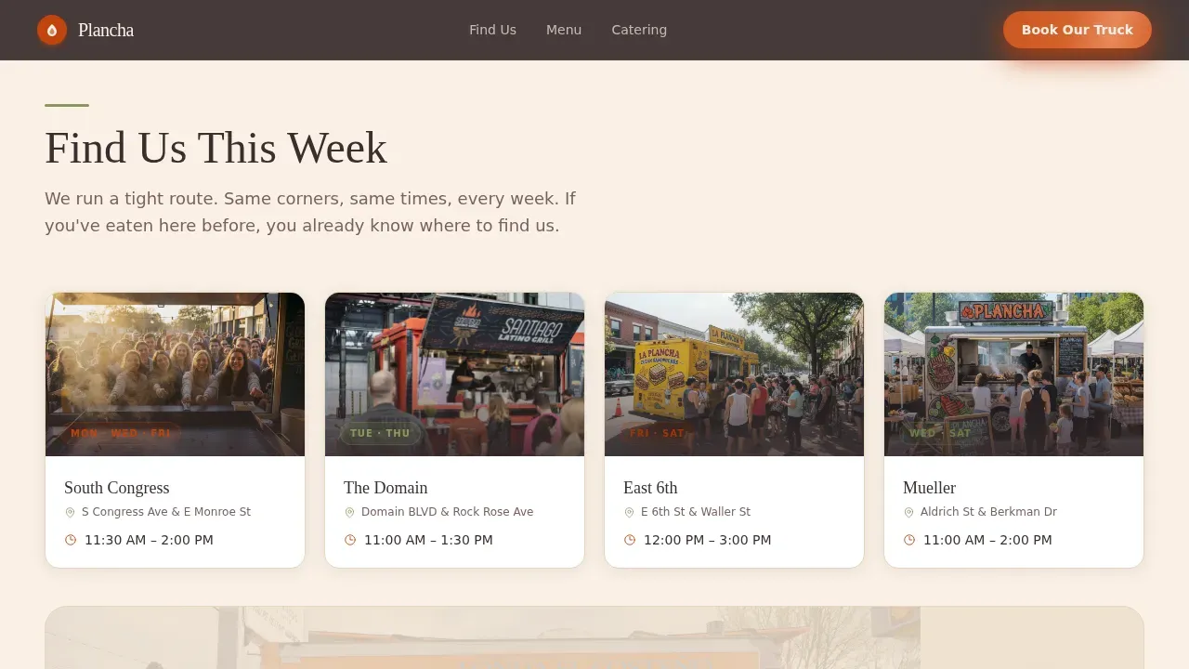Open the East 6th yellow truck photo
Image resolution: width=1189 pixels, height=669 pixels.
[734, 374]
